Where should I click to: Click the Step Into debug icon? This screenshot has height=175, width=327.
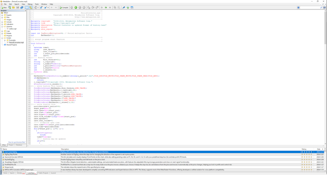(x=89, y=8)
